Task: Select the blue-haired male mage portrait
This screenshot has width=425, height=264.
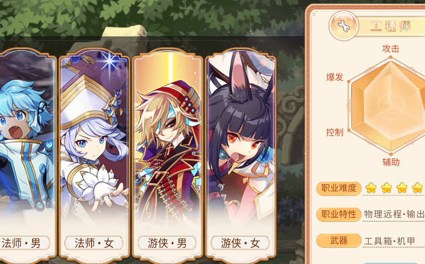Action: (26, 141)
